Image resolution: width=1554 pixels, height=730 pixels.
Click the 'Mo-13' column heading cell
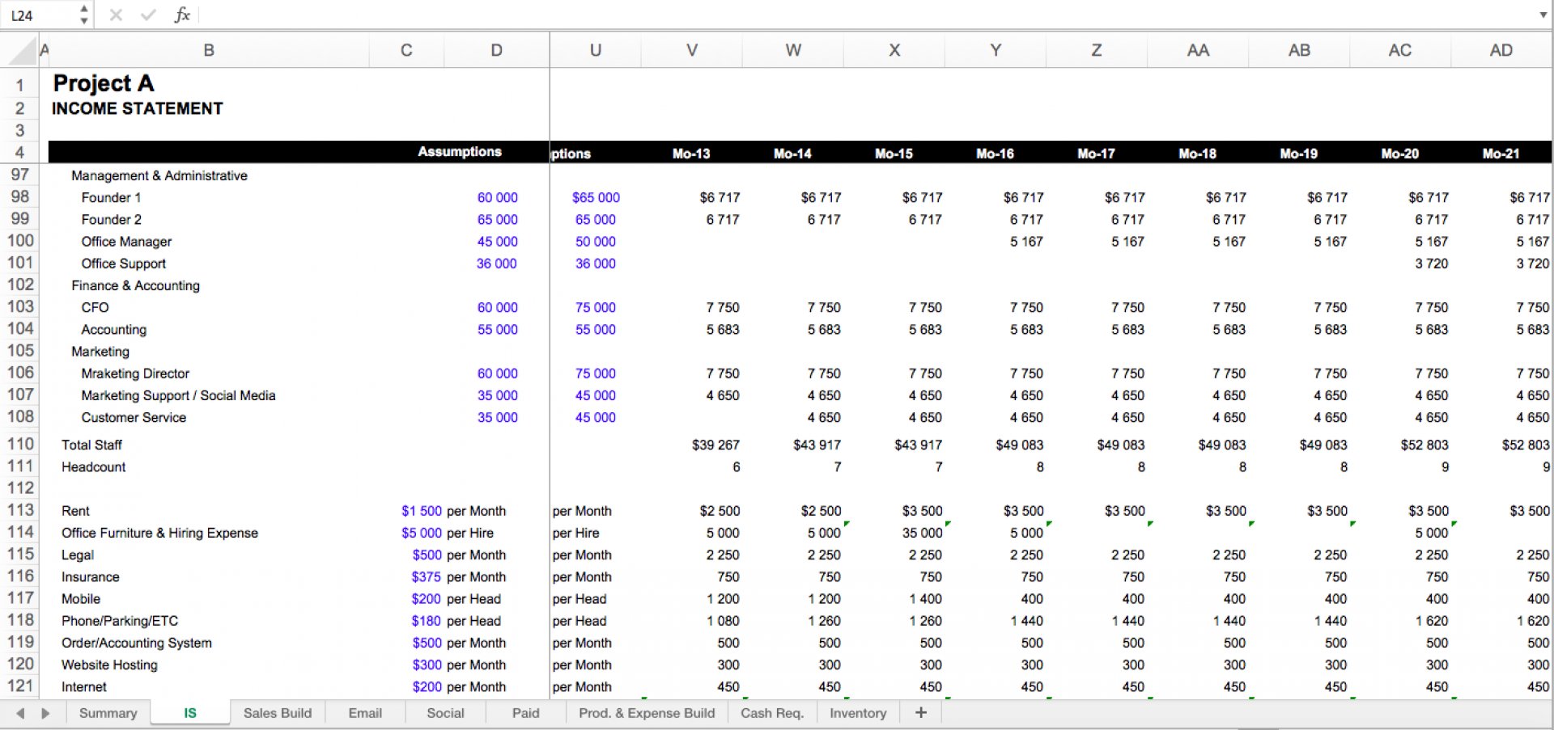[x=691, y=154]
